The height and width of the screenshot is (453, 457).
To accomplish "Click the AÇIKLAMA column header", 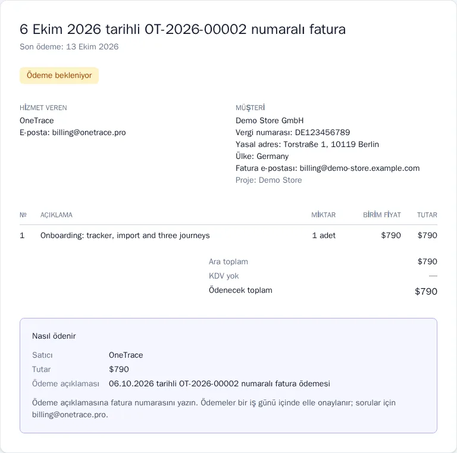I will [x=57, y=215].
